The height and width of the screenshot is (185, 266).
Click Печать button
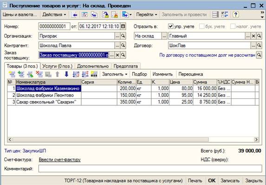tap(195, 181)
